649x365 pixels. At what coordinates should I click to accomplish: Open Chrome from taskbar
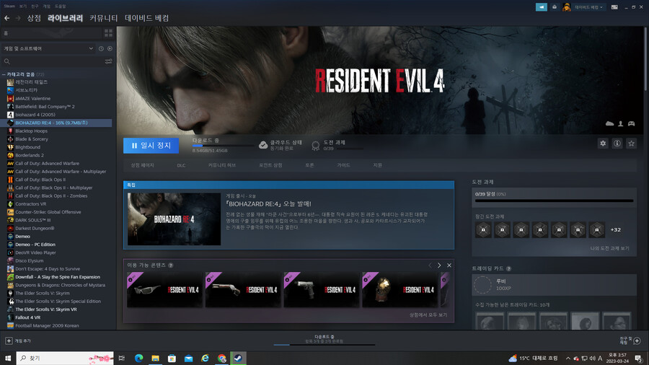tap(222, 358)
